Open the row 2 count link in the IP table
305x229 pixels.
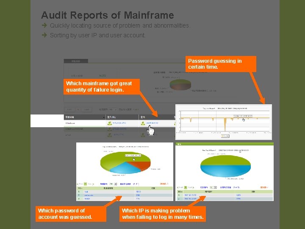click(x=238, y=199)
